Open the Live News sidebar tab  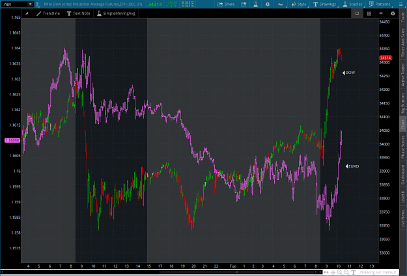pos(403,218)
